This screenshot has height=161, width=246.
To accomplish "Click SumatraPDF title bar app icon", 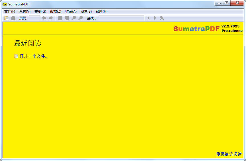I will point(5,4).
